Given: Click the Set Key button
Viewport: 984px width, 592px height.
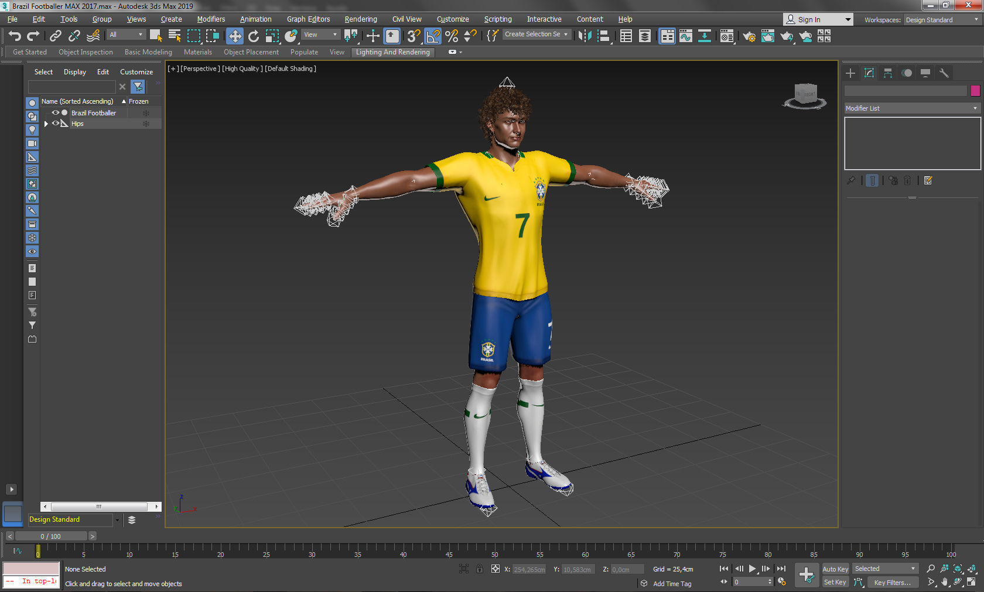Looking at the screenshot, I should pos(835,582).
